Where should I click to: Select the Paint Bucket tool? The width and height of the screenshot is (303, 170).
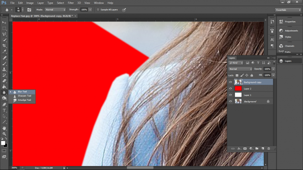[x=4, y=87]
